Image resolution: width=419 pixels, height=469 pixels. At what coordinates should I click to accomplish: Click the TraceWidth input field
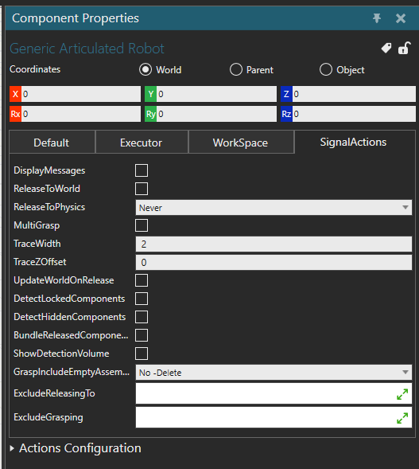click(x=274, y=244)
